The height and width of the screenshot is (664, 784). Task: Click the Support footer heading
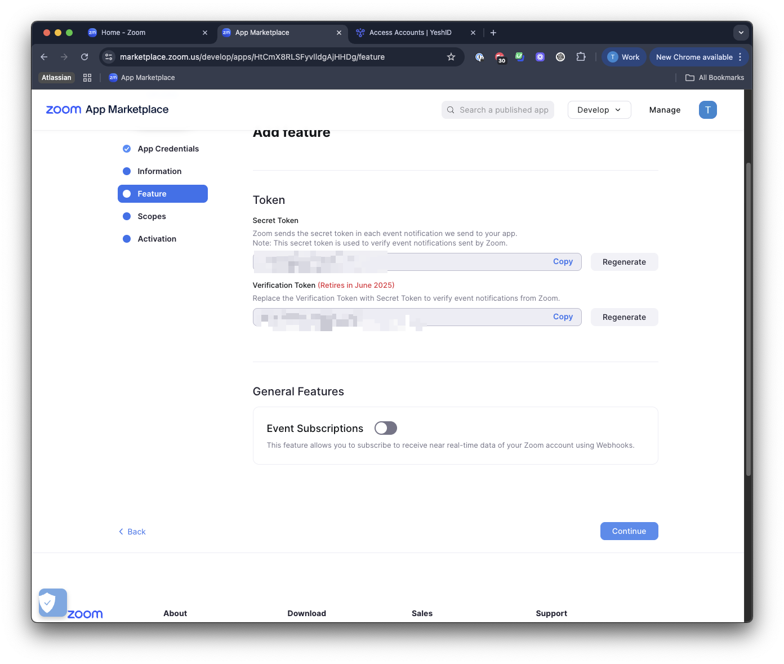[x=551, y=613]
